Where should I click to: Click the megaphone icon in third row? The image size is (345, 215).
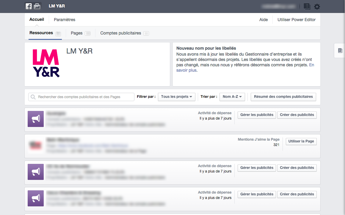pos(36,172)
